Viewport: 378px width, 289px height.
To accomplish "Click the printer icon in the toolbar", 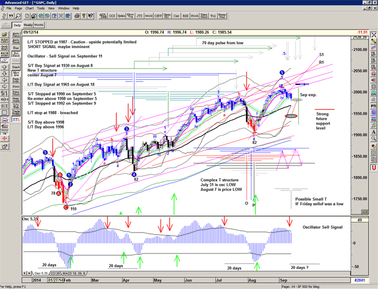I will (77, 15).
